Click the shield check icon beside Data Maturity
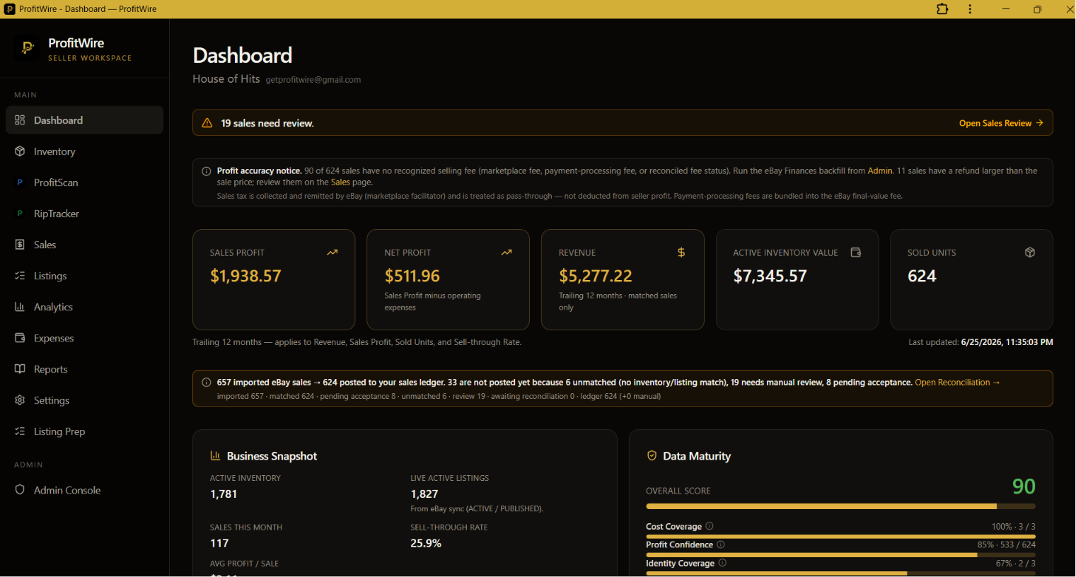Screen dimensions: 1076x577 (x=652, y=456)
